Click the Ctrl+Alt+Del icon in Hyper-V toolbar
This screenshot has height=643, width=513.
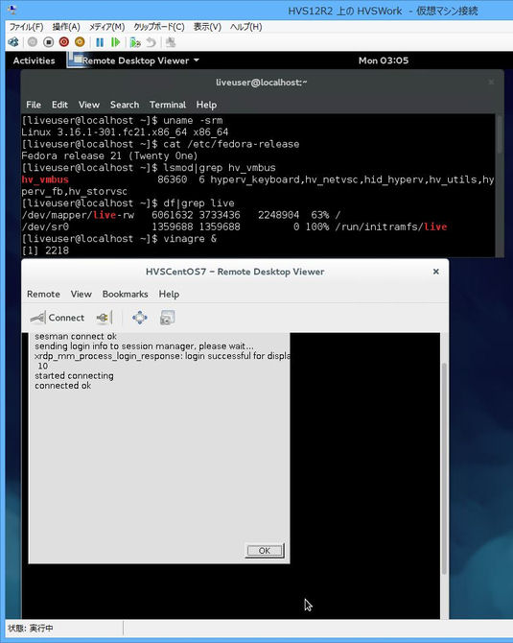pos(13,42)
